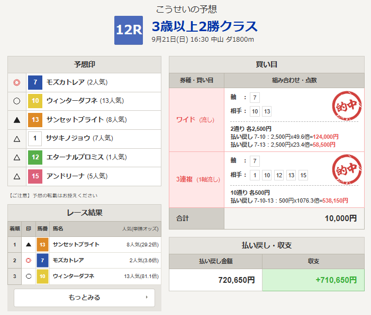Image resolution: width=371 pixels, height=315 pixels.
Task: Select モズカトレア in the レース結果 table
Action: (x=67, y=261)
